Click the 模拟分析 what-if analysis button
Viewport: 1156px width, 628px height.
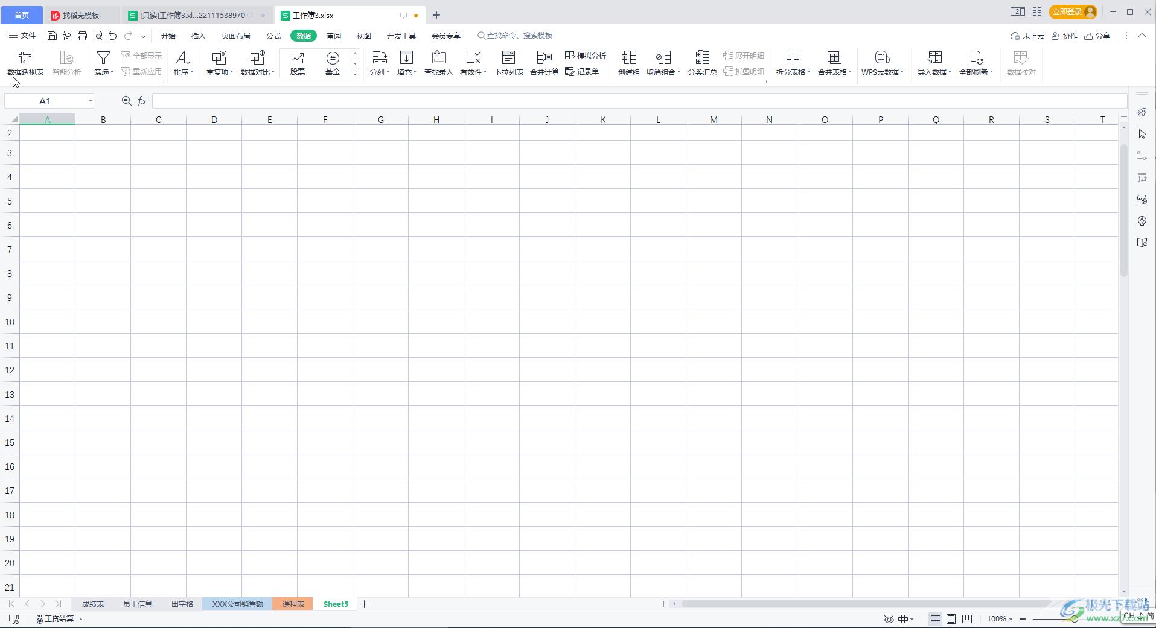click(x=586, y=56)
